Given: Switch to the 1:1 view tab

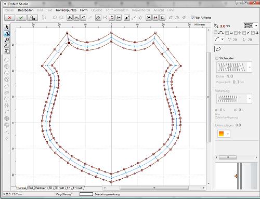Looking at the screenshot, I should tap(69, 188).
